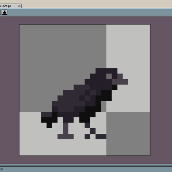172x172 pixels.
Task: Click the empty area of the blue toolbar
Action: (90, 12)
